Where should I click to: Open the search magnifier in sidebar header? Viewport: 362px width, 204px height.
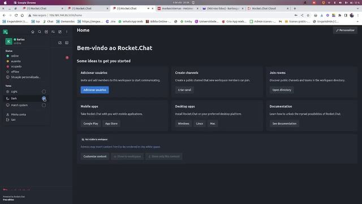point(40,32)
